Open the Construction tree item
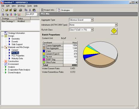Image resolution: width=139 pixels, height=109 pixels. [13, 61]
